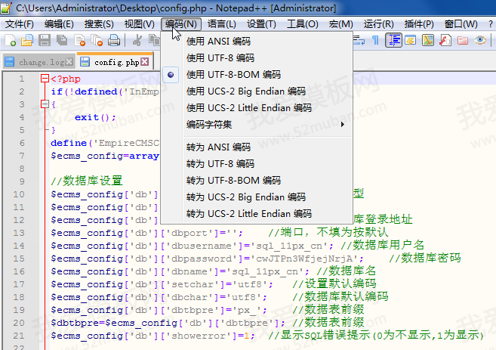Click the Close All files icon

(x=97, y=40)
